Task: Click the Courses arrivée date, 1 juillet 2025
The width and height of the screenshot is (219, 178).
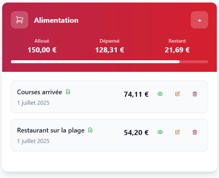Action: click(33, 103)
